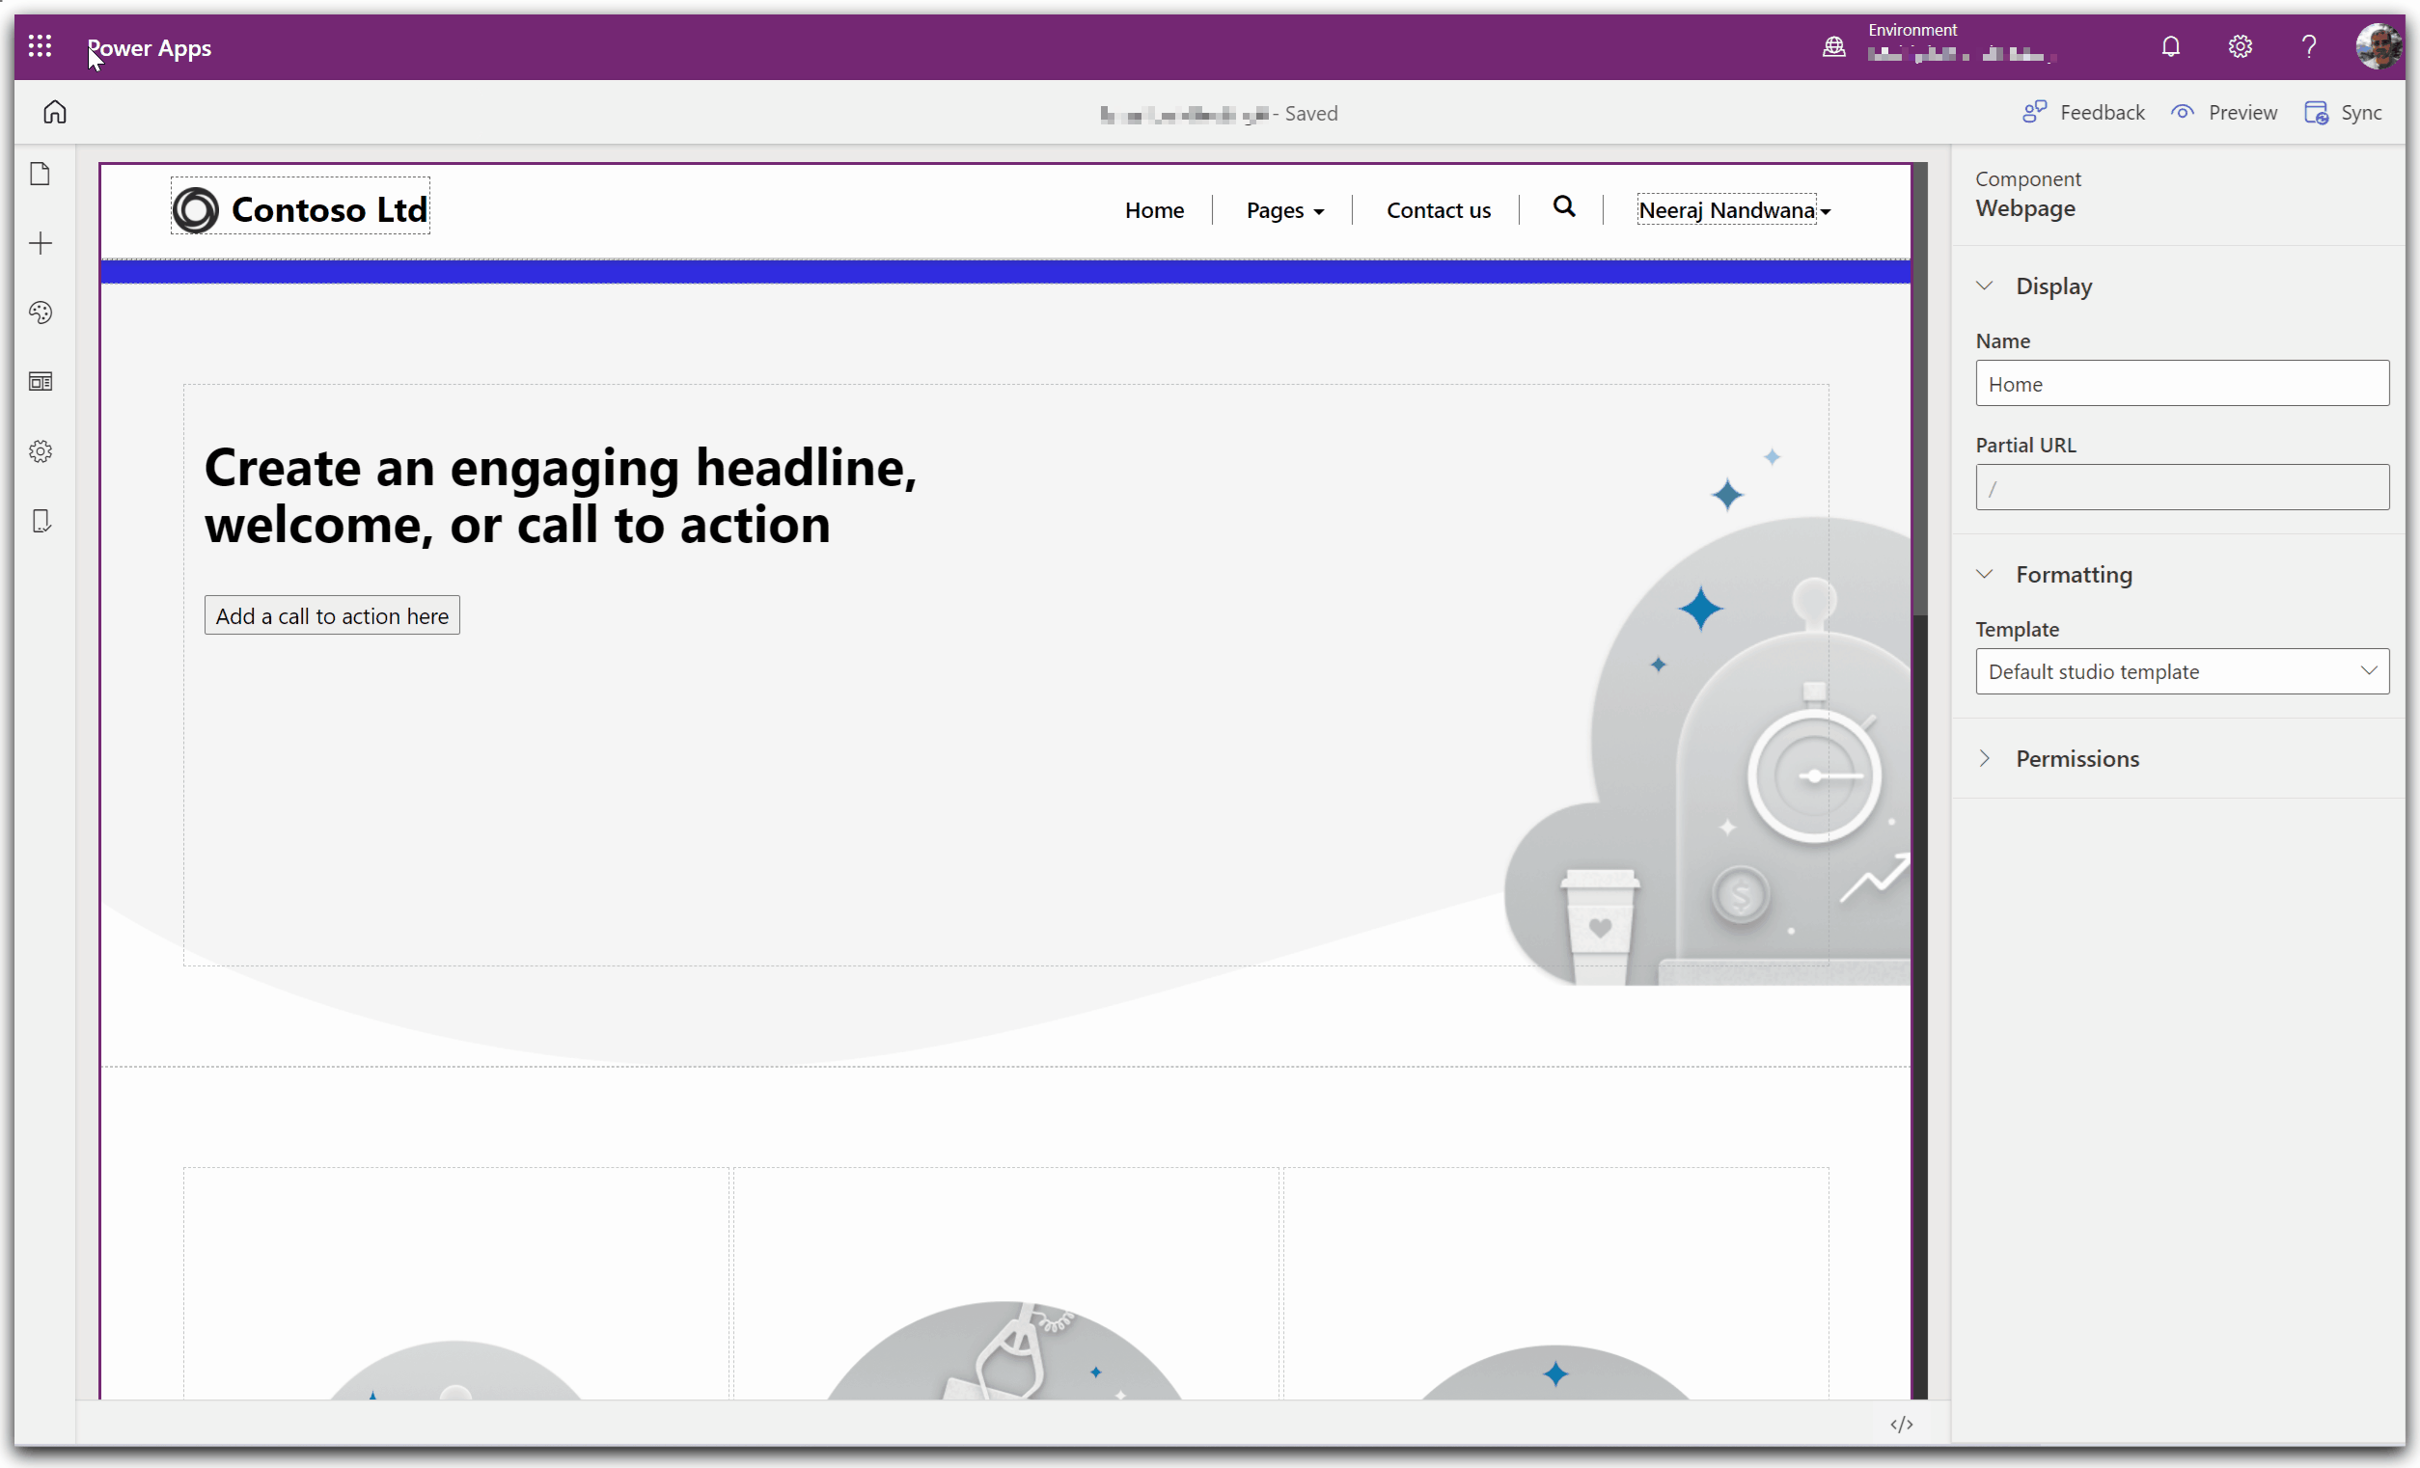
Task: Collapse the Formatting section
Action: [x=1984, y=575]
